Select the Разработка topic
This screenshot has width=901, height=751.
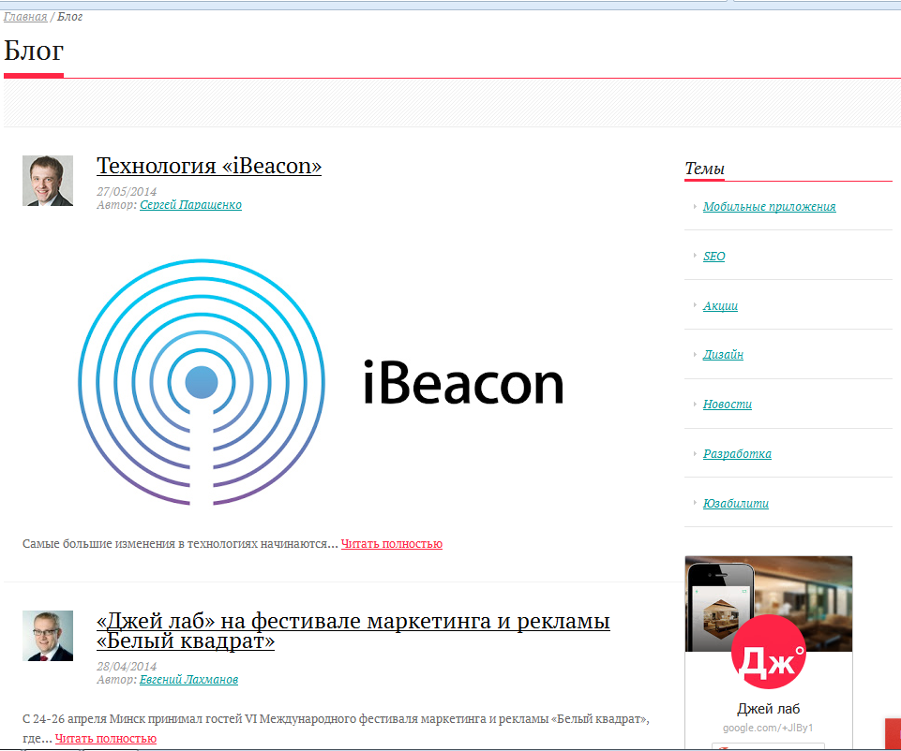pyautogui.click(x=737, y=454)
